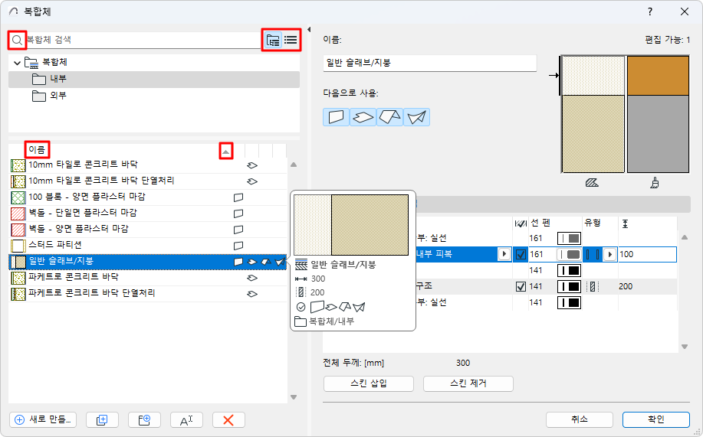Click core type icon on 구조 row
This screenshot has width=703, height=437.
[x=593, y=286]
